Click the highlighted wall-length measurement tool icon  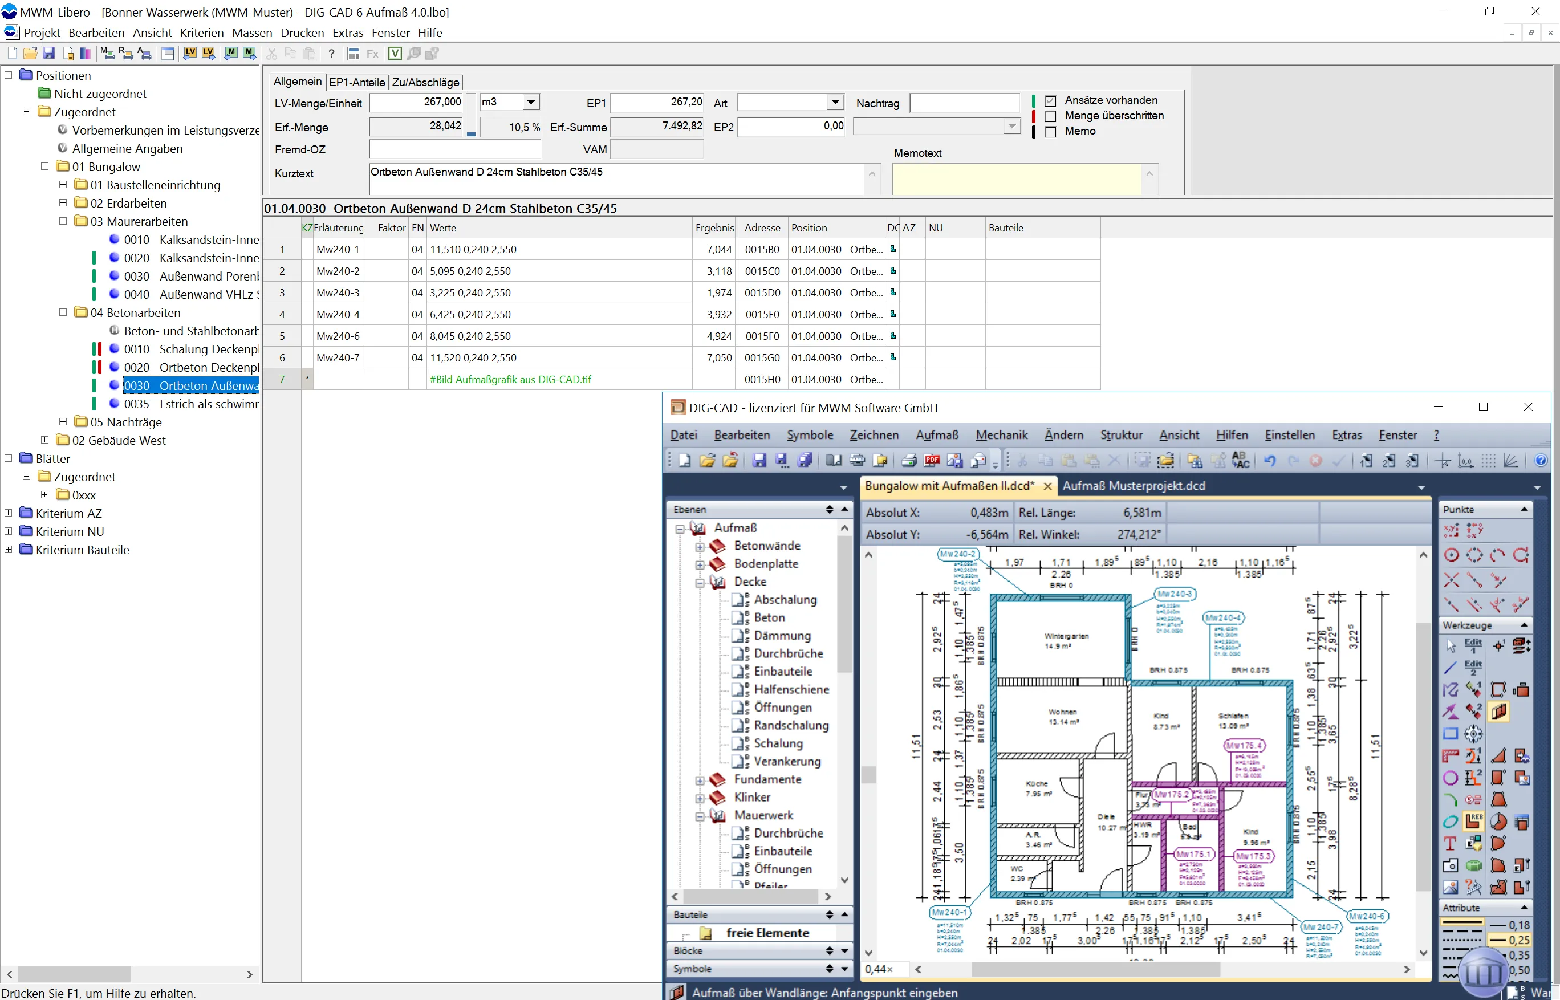pyautogui.click(x=1498, y=712)
